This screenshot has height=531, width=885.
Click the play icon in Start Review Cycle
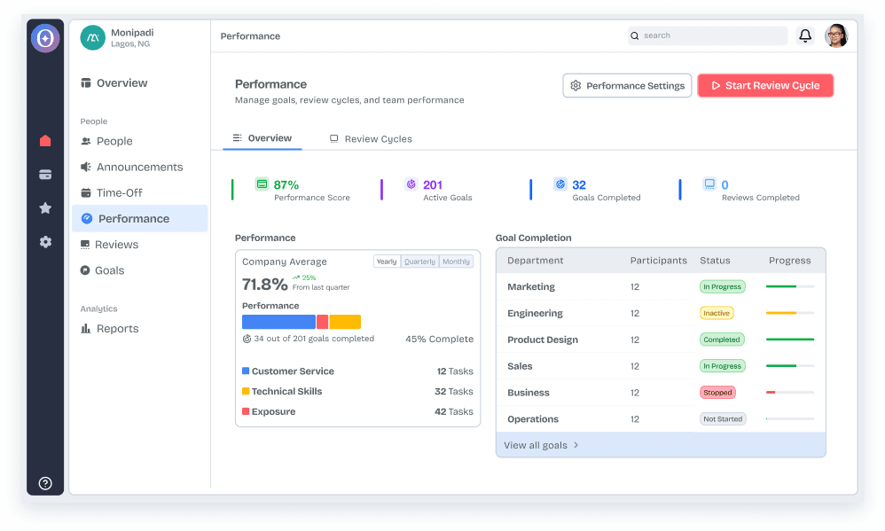716,86
